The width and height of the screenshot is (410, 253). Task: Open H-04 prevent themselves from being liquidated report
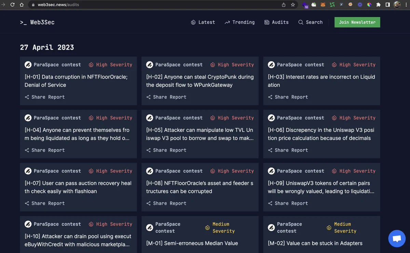(77, 134)
